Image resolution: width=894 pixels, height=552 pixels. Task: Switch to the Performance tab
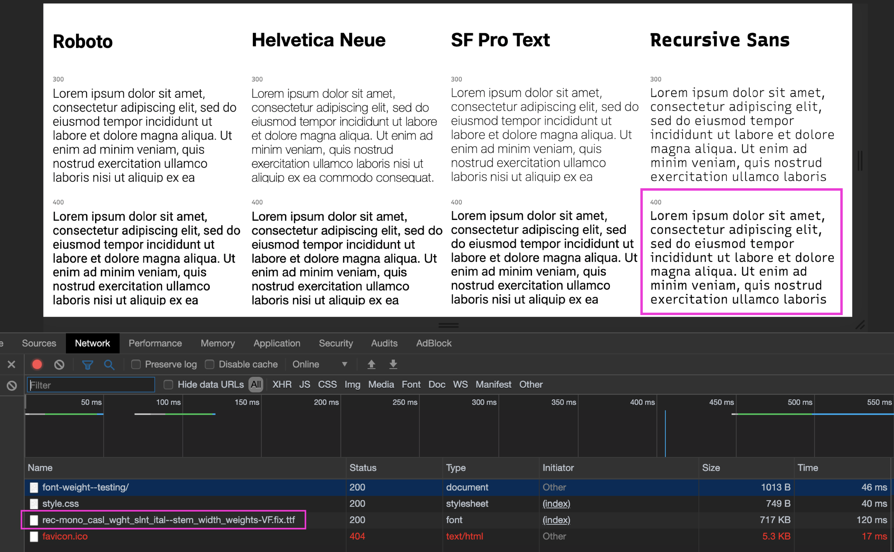[x=155, y=343]
